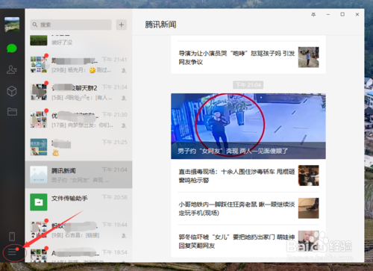The width and height of the screenshot is (373, 271).
Task: Open the chat timed 下午 21:41
Action: tap(78, 65)
